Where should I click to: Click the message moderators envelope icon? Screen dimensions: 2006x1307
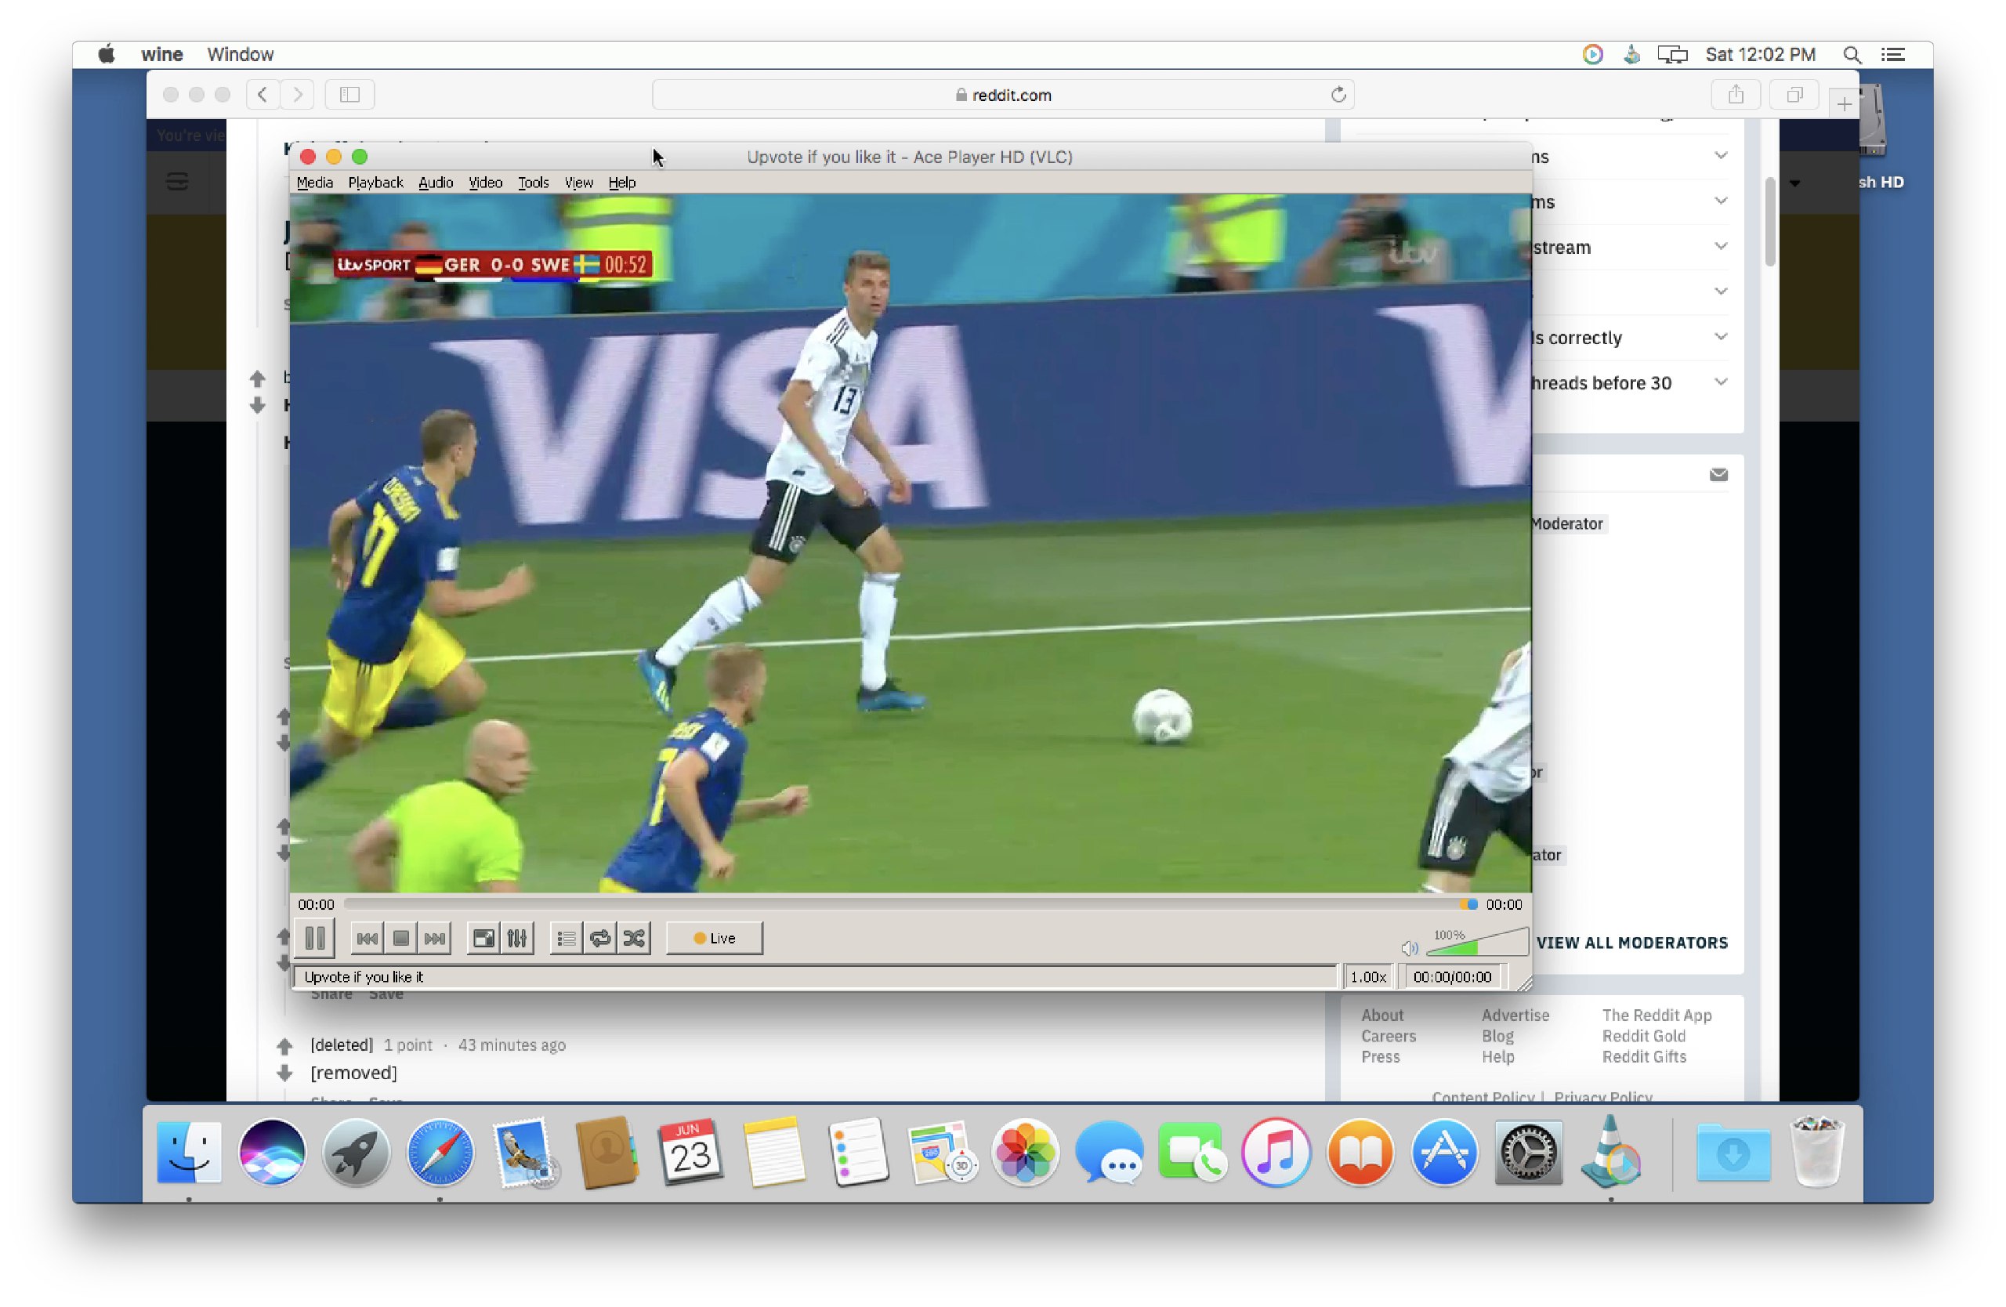click(x=1718, y=476)
